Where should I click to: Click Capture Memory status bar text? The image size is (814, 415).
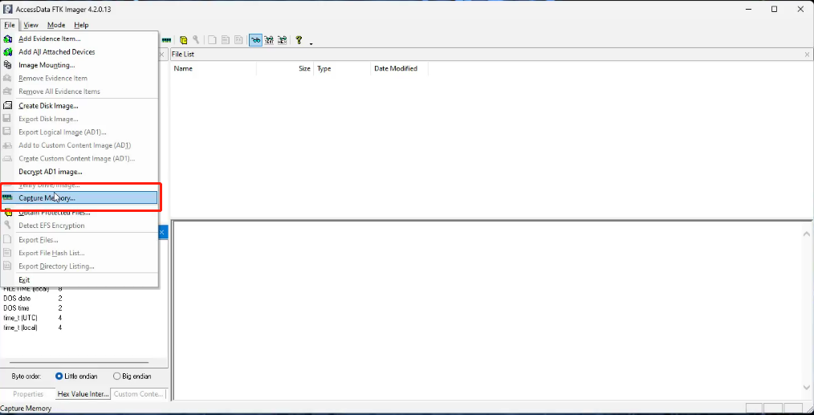click(x=26, y=409)
